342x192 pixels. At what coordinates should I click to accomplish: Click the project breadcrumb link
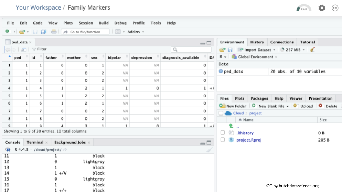[x=255, y=113]
